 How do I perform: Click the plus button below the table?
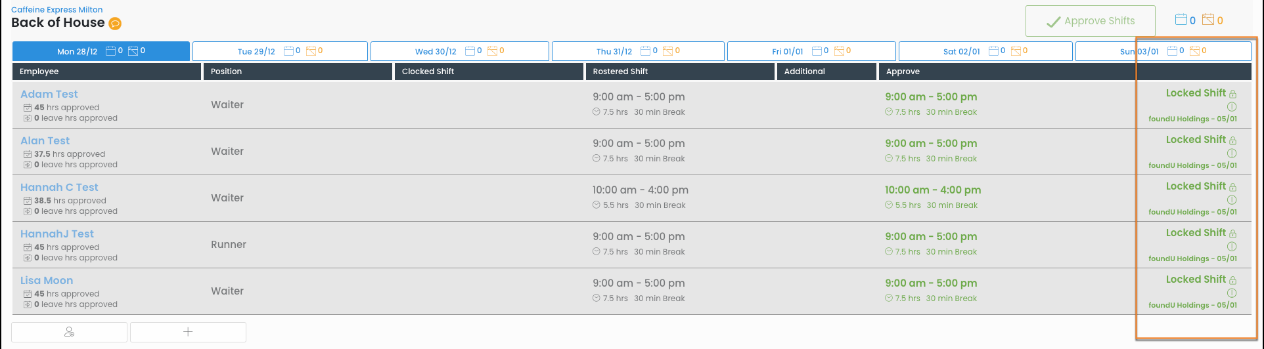[188, 332]
